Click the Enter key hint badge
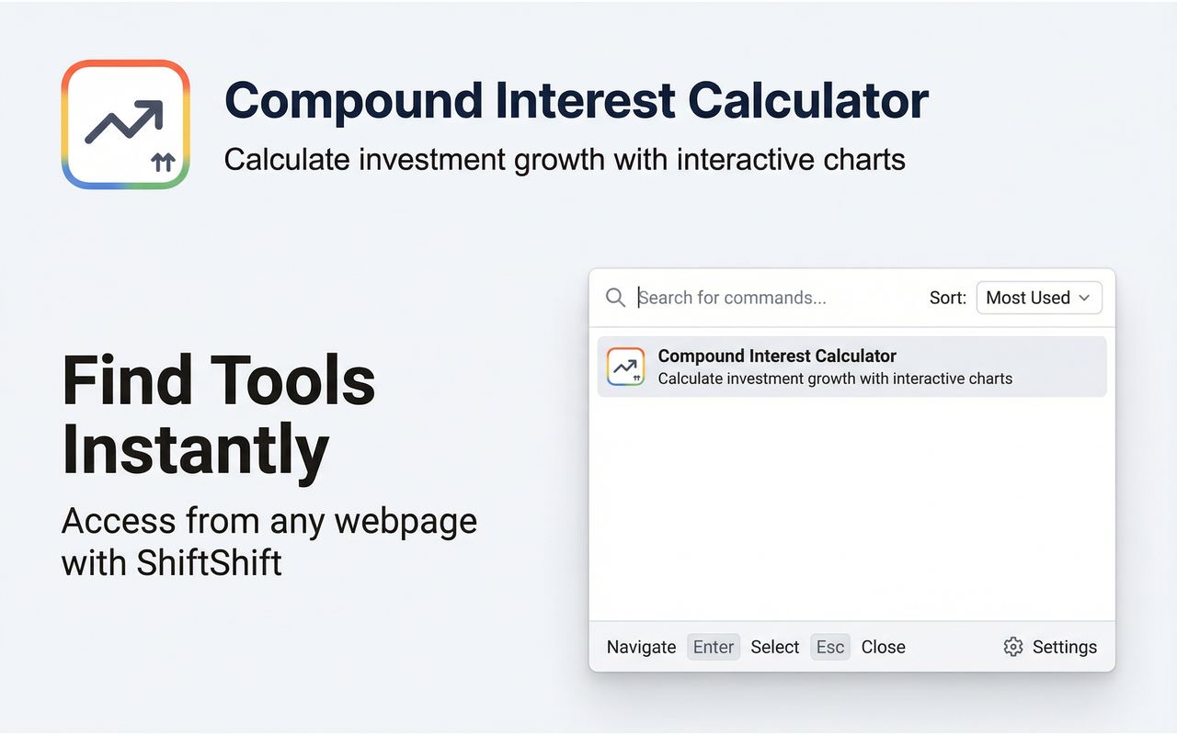 [714, 647]
